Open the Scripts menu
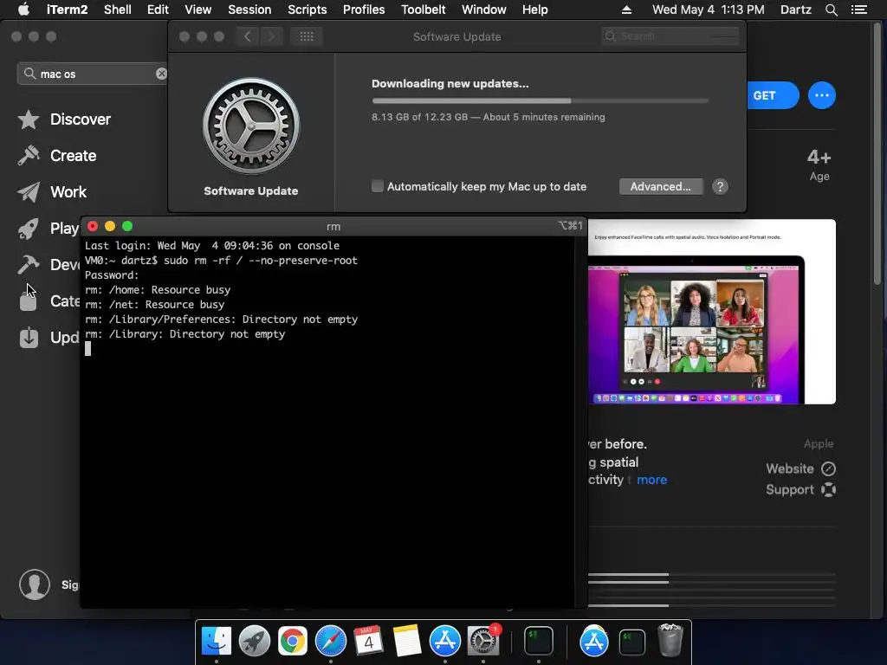The height and width of the screenshot is (665, 887). coord(308,10)
